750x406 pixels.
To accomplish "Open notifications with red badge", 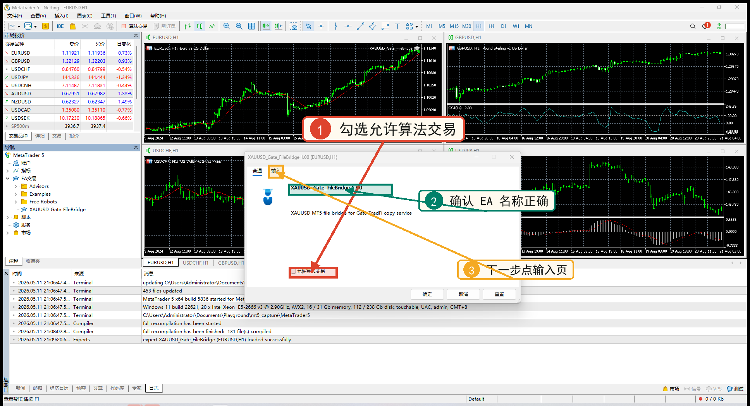I will [x=706, y=26].
